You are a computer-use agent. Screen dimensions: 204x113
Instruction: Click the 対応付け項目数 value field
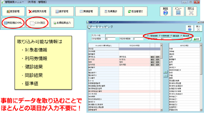click(x=138, y=39)
